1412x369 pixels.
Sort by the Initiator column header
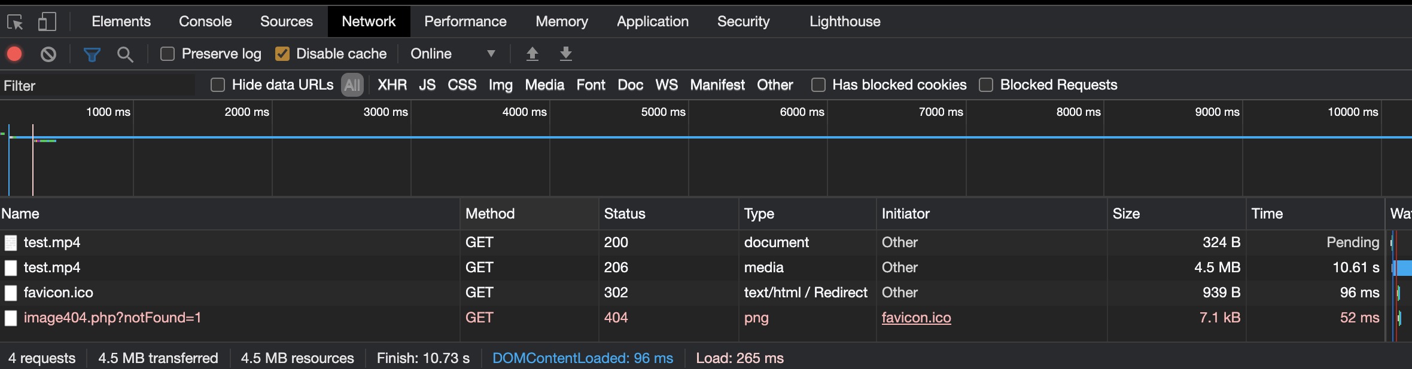(992, 214)
